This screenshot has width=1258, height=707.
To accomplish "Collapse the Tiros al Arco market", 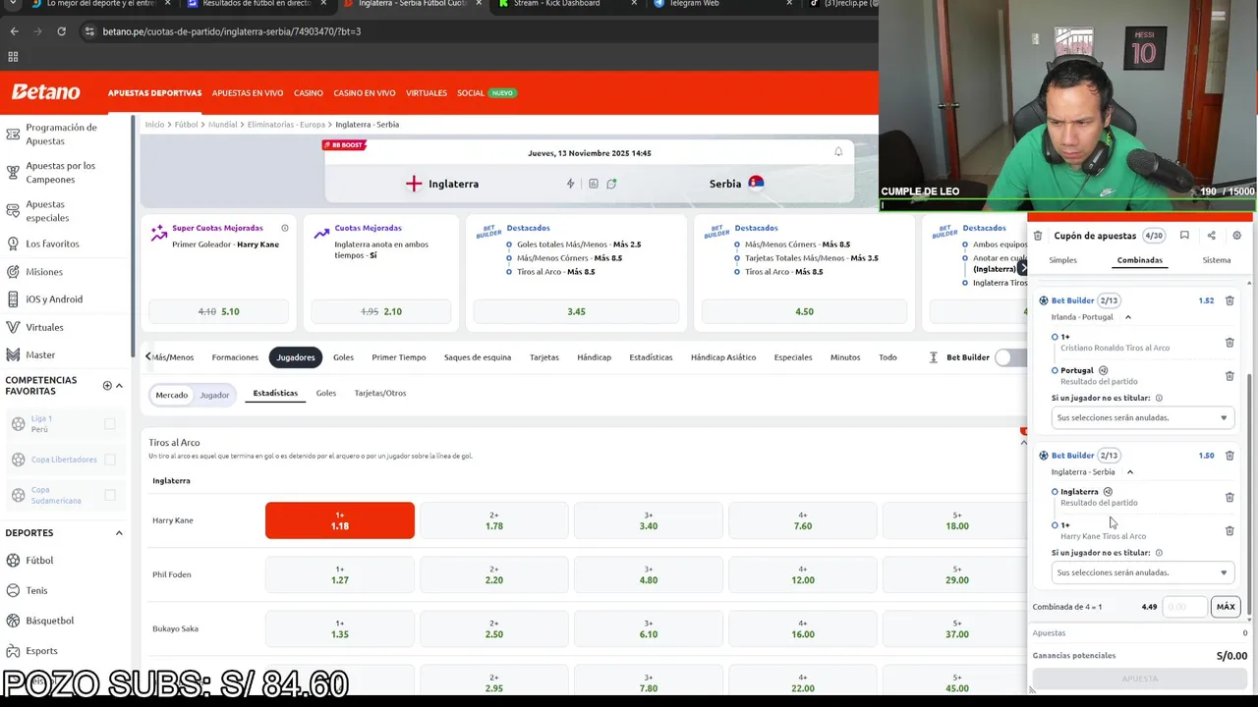I will pos(1023,443).
